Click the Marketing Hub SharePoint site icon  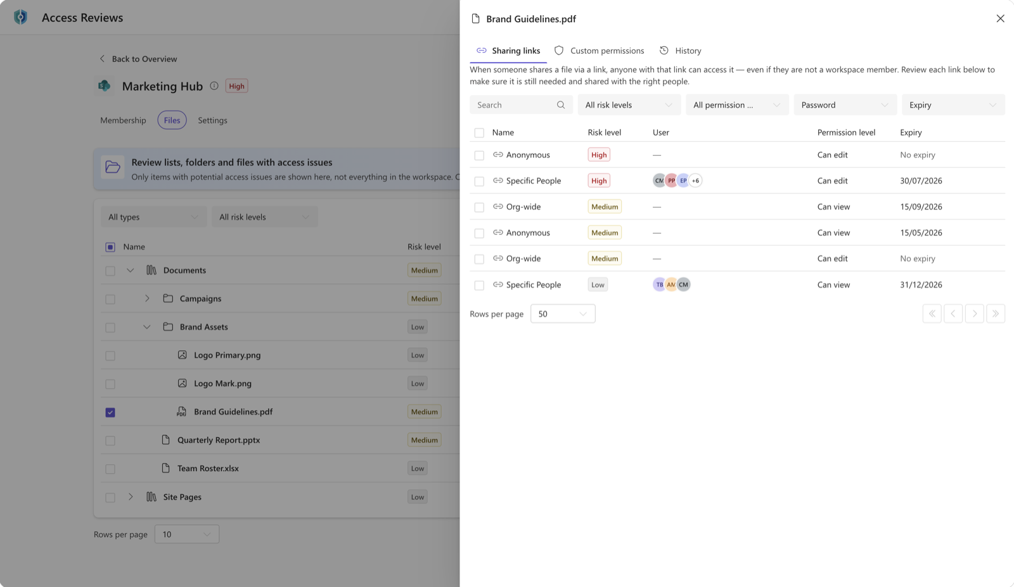point(105,86)
